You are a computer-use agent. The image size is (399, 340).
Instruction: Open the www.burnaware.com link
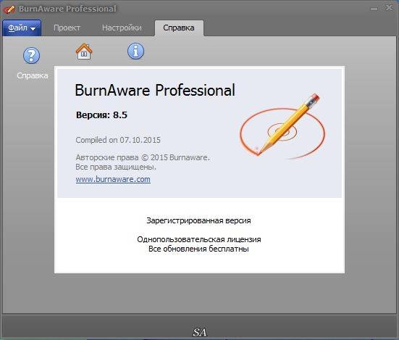113,179
